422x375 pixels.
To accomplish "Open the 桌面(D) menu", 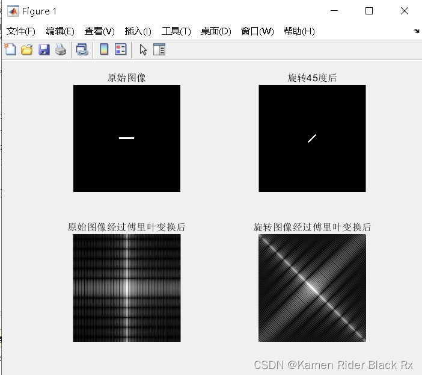I will (216, 31).
